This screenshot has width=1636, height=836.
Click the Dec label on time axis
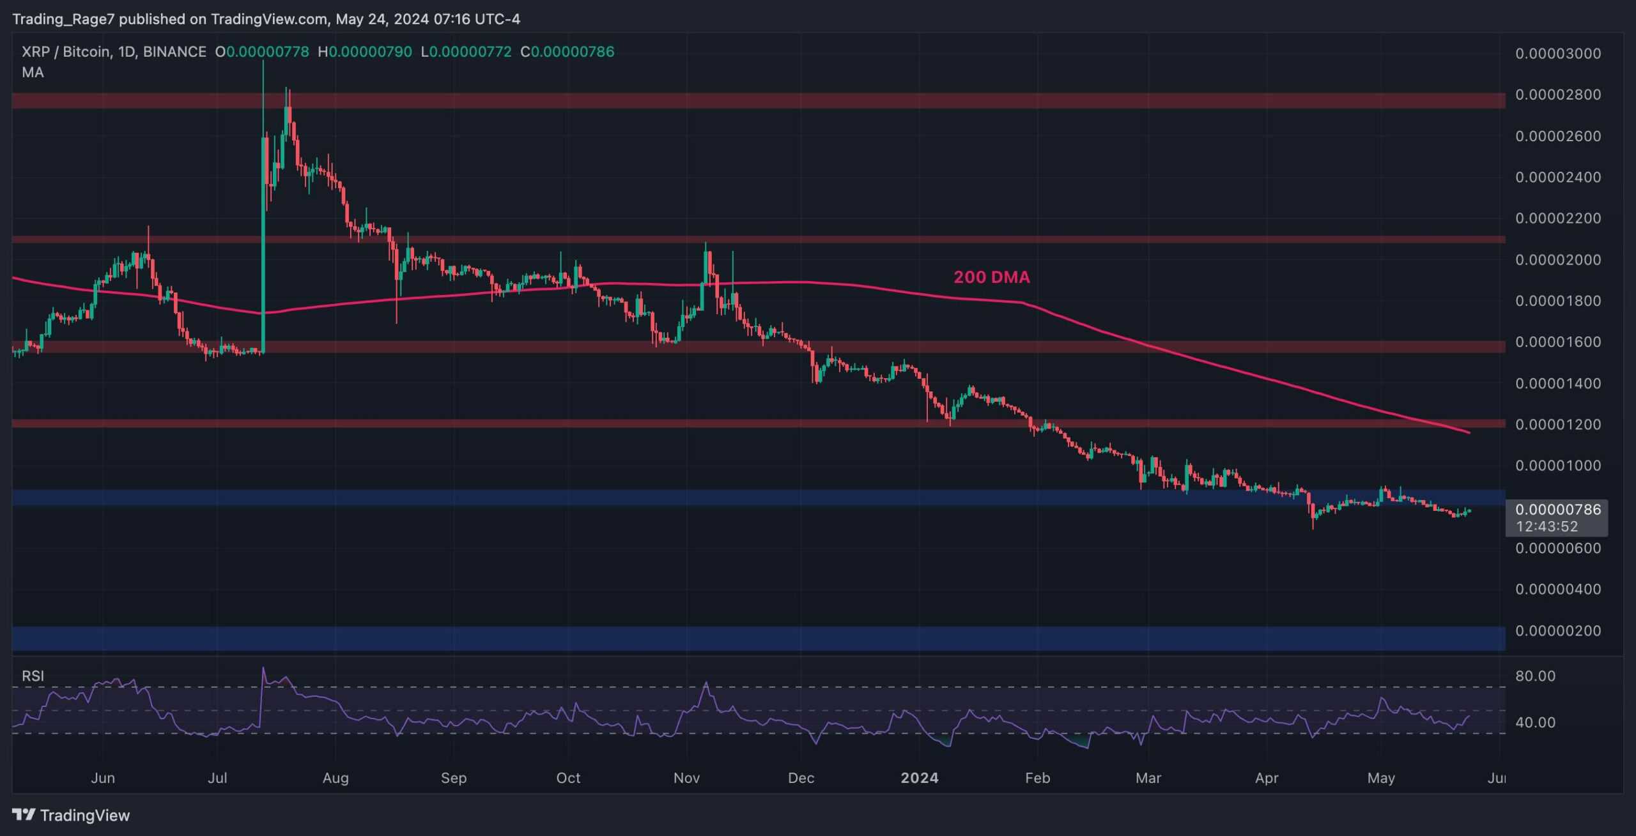click(x=801, y=778)
